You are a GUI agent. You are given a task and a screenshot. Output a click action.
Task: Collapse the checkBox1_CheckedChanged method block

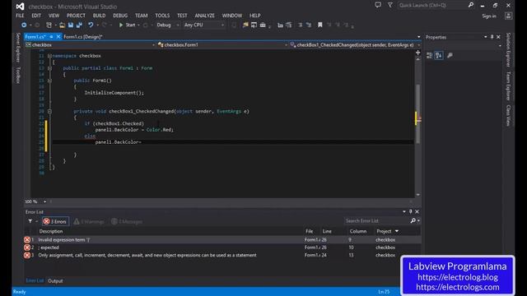tap(49, 112)
